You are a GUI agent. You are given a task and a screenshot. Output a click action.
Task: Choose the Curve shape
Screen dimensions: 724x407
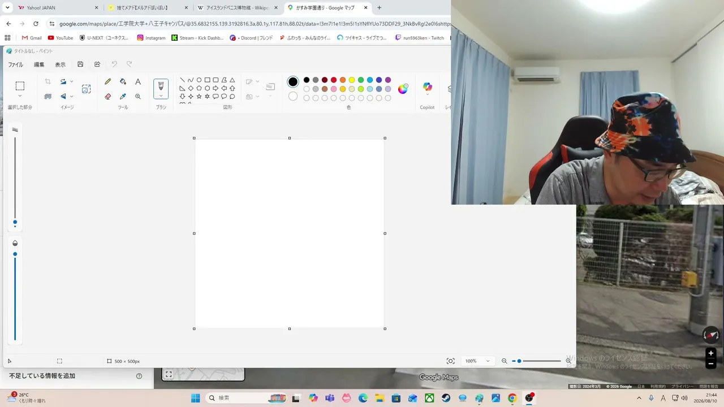click(x=191, y=80)
